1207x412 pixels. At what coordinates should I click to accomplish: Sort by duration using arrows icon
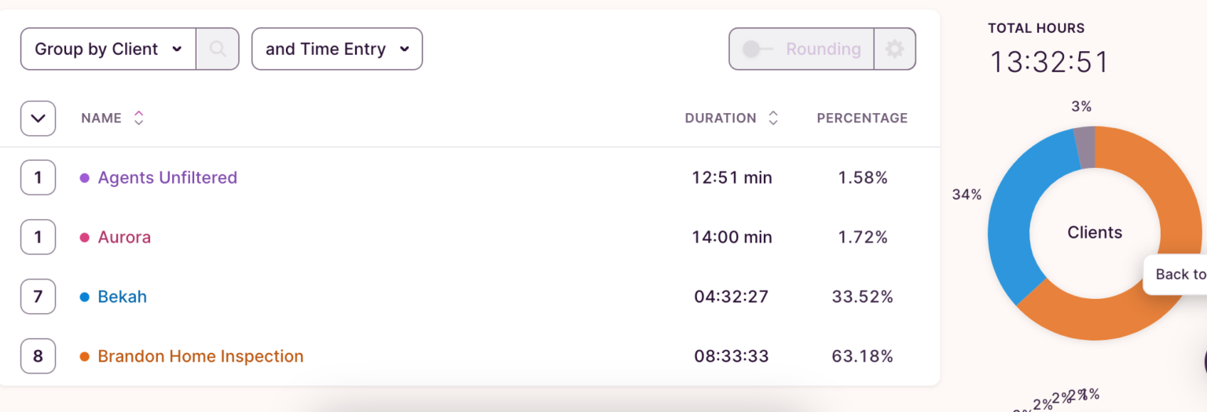pos(773,118)
